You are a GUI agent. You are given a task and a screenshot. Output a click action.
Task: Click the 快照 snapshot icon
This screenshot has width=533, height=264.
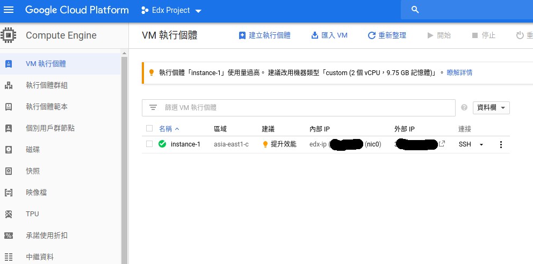[x=9, y=171]
